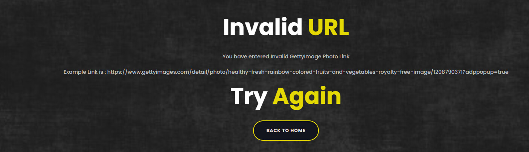
Task: Select the "Example Link is :" label
Action: pyautogui.click(x=85, y=72)
